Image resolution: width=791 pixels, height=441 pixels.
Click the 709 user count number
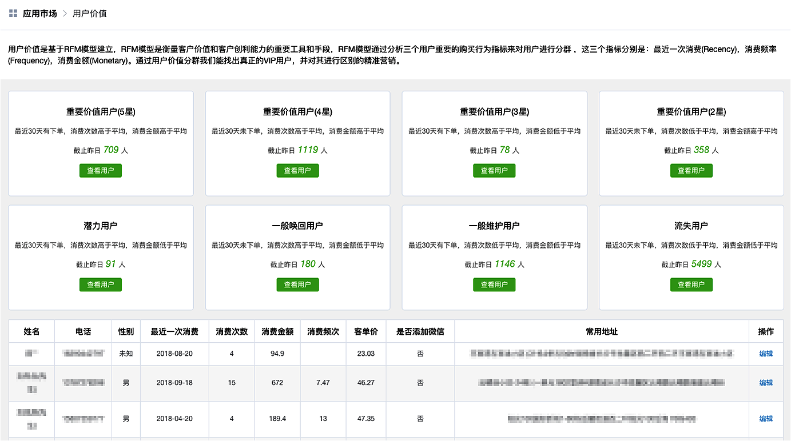[x=111, y=150]
